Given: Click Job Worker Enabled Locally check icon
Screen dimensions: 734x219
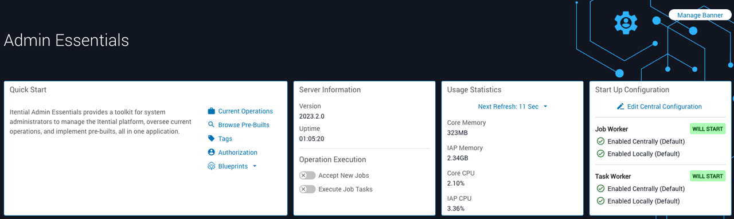Looking at the screenshot, I should click(x=600, y=154).
